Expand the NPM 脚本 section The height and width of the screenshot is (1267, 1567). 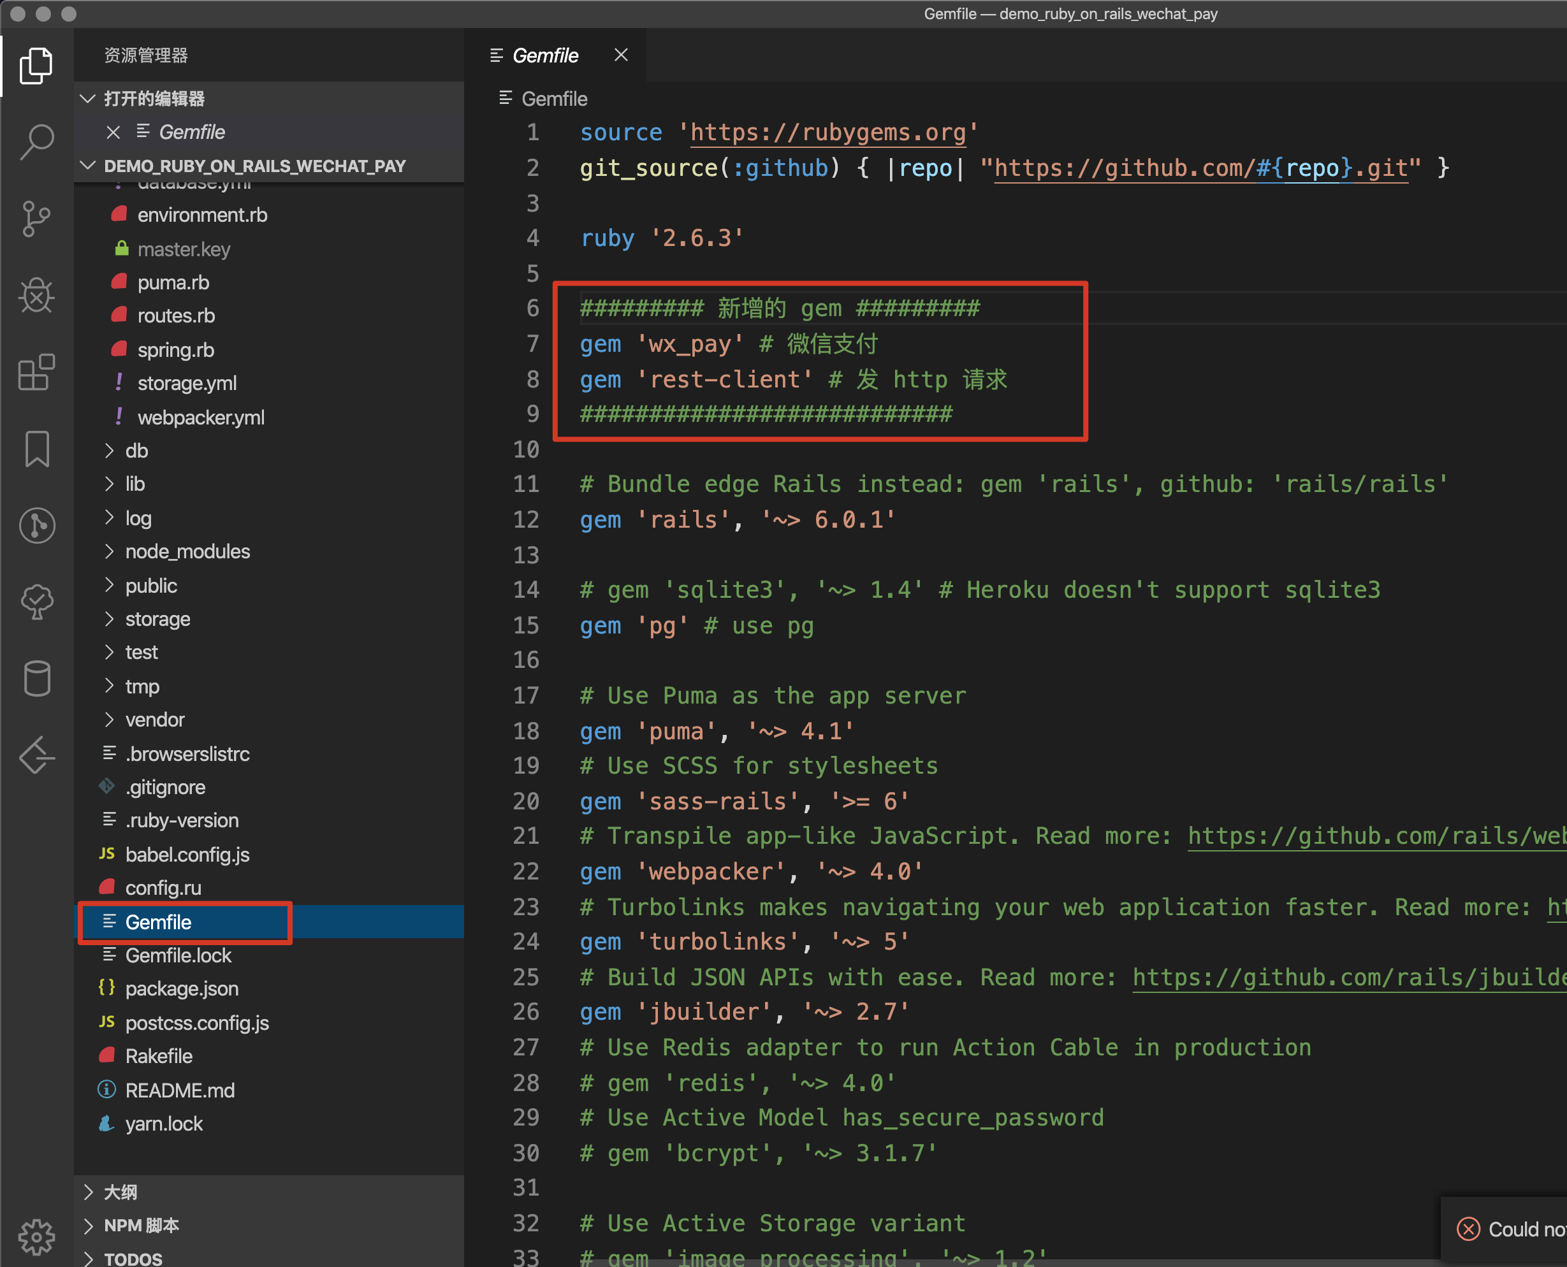coord(141,1226)
